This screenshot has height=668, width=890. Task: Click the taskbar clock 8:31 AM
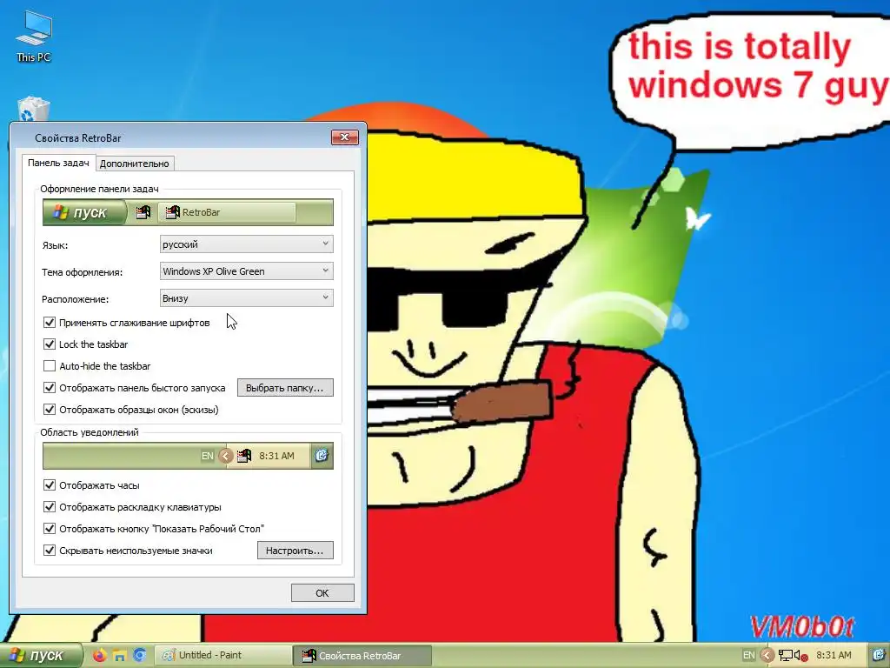coord(834,656)
